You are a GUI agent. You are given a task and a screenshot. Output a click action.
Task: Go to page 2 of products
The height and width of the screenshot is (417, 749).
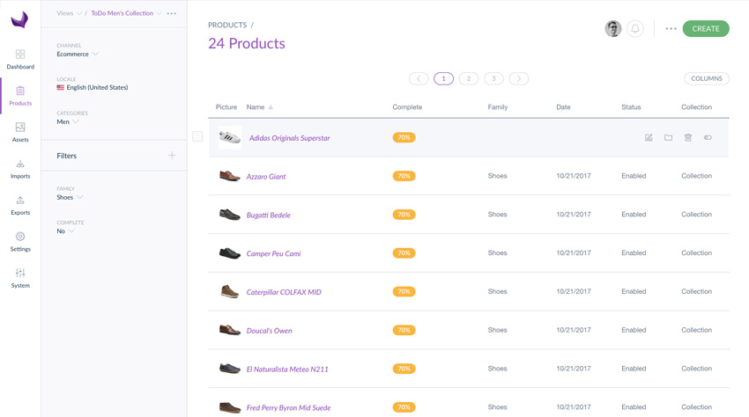pyautogui.click(x=469, y=78)
